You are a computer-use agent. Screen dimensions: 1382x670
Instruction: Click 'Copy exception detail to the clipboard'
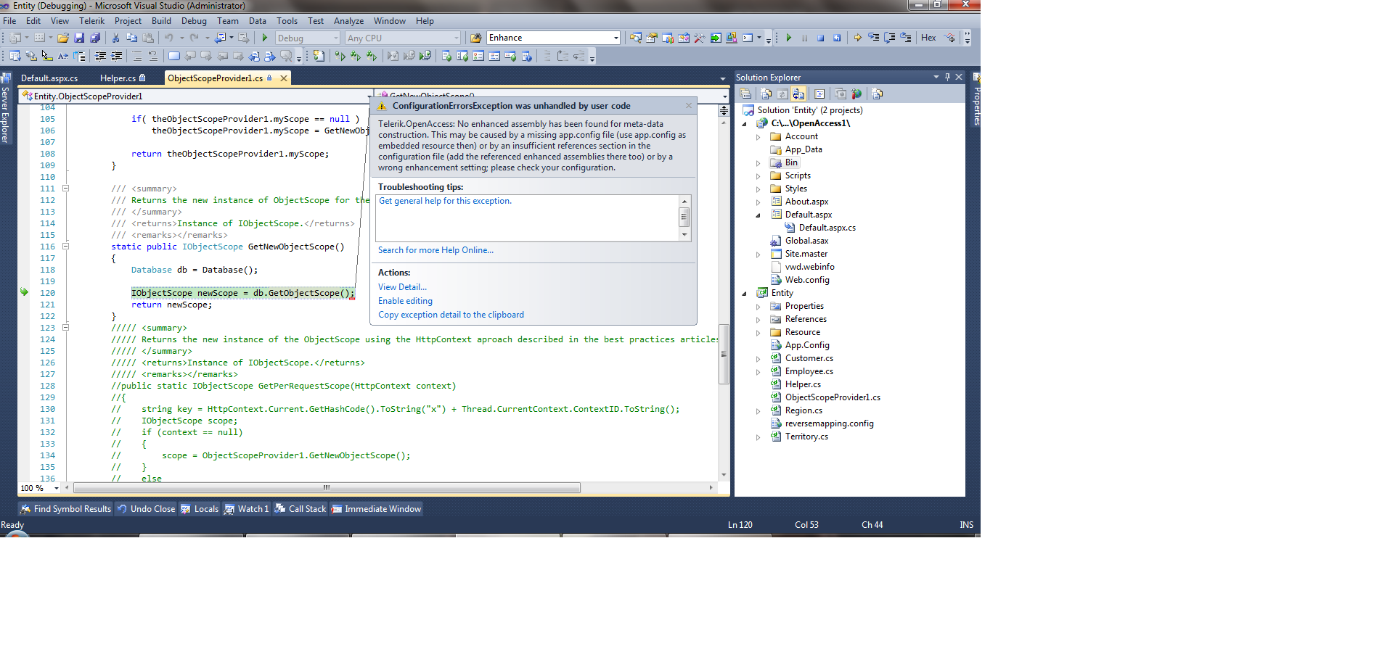(x=451, y=315)
